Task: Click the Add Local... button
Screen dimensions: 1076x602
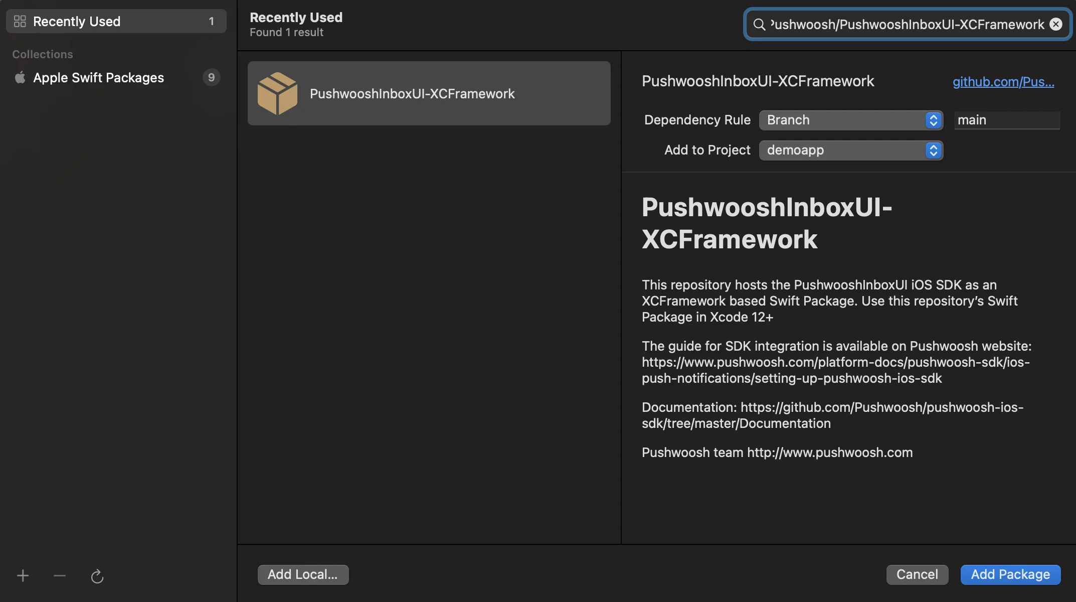Action: [303, 574]
